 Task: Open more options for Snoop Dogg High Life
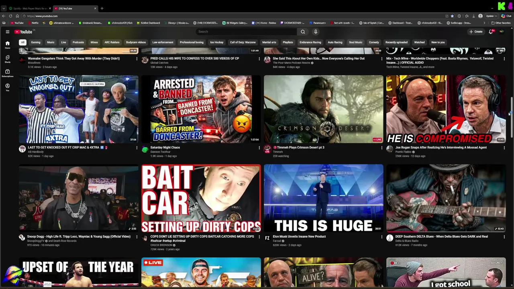coord(137,237)
